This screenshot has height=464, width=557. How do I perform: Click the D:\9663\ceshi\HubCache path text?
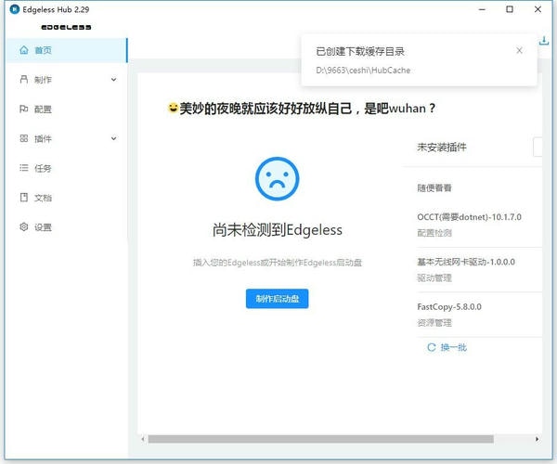(x=363, y=71)
